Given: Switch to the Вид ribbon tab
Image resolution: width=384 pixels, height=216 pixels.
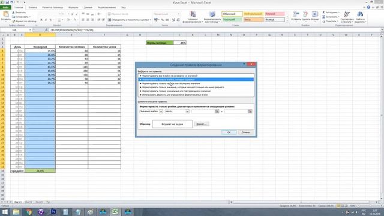Looking at the screenshot, I should tap(124, 8).
